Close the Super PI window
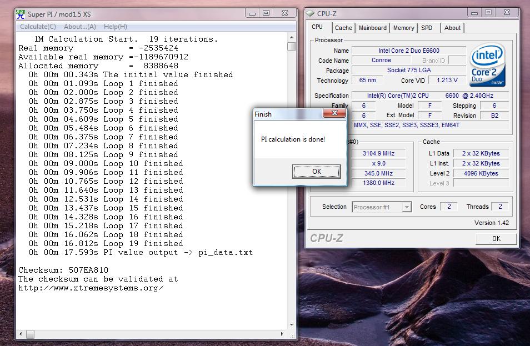 point(284,13)
